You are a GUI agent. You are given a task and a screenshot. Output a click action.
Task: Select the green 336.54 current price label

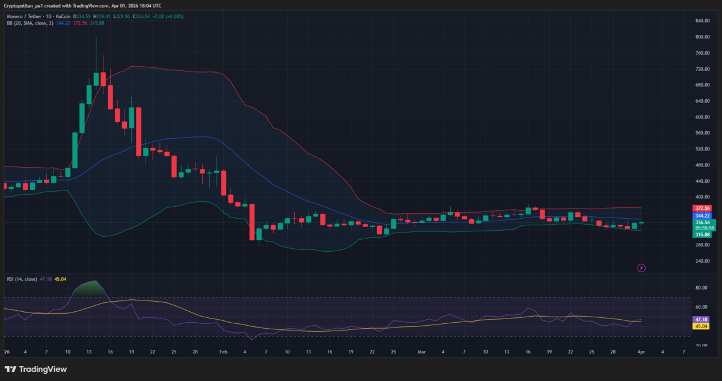pyautogui.click(x=703, y=222)
